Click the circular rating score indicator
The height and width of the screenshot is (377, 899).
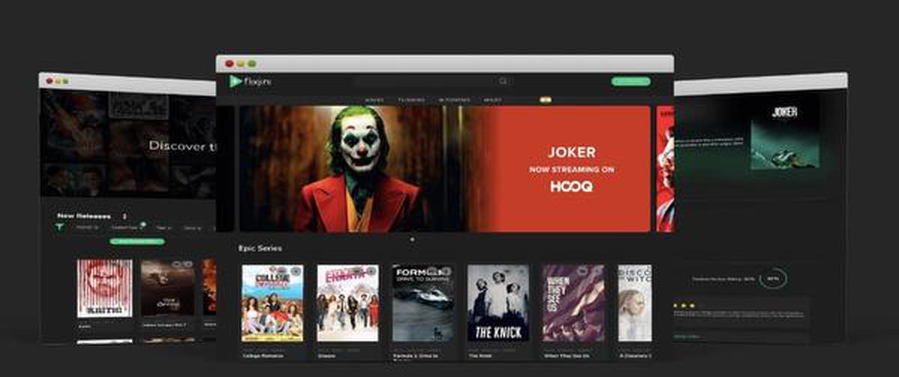[772, 278]
